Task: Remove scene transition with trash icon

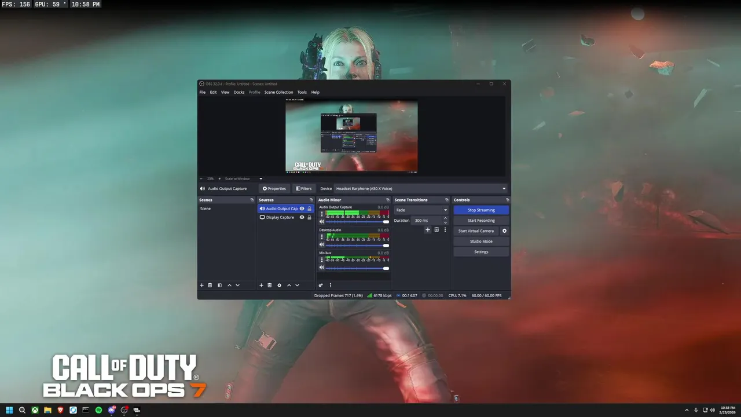Action: 436,230
